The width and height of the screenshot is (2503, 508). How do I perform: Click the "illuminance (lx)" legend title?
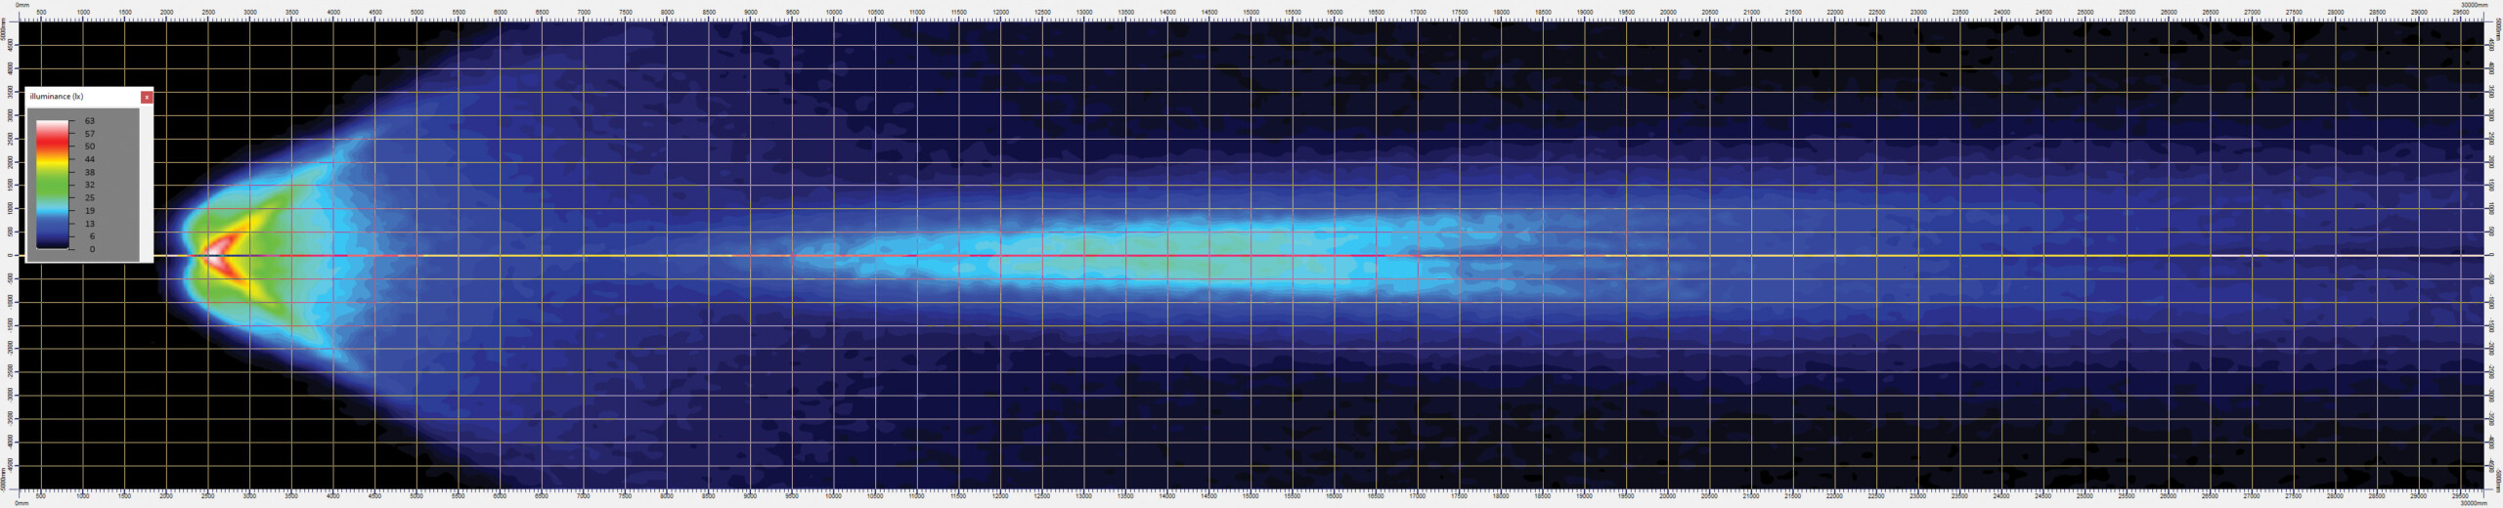pos(57,97)
